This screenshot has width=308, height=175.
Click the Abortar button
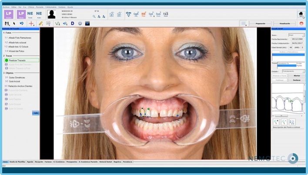tap(297, 76)
